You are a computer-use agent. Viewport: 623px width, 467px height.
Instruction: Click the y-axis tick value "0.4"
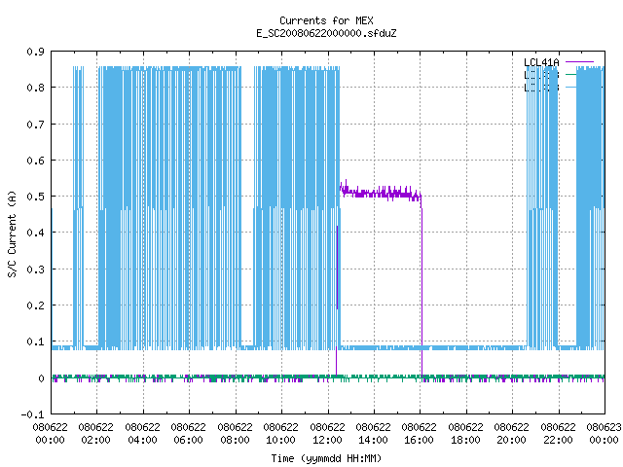(x=35, y=233)
